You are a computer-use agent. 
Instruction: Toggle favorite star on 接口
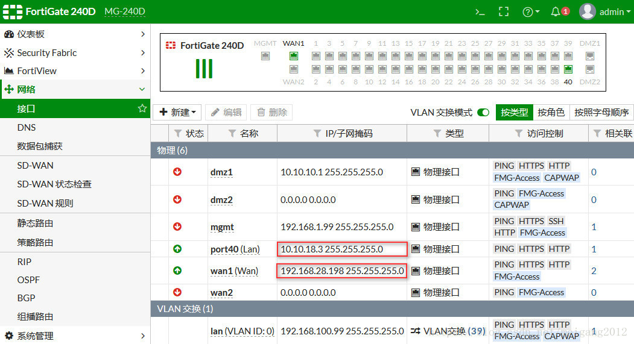point(142,108)
